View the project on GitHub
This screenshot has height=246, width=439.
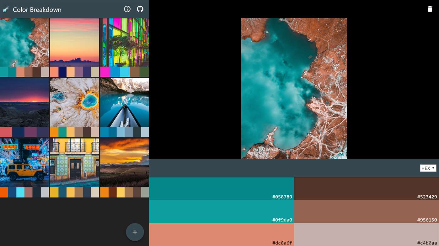[140, 9]
